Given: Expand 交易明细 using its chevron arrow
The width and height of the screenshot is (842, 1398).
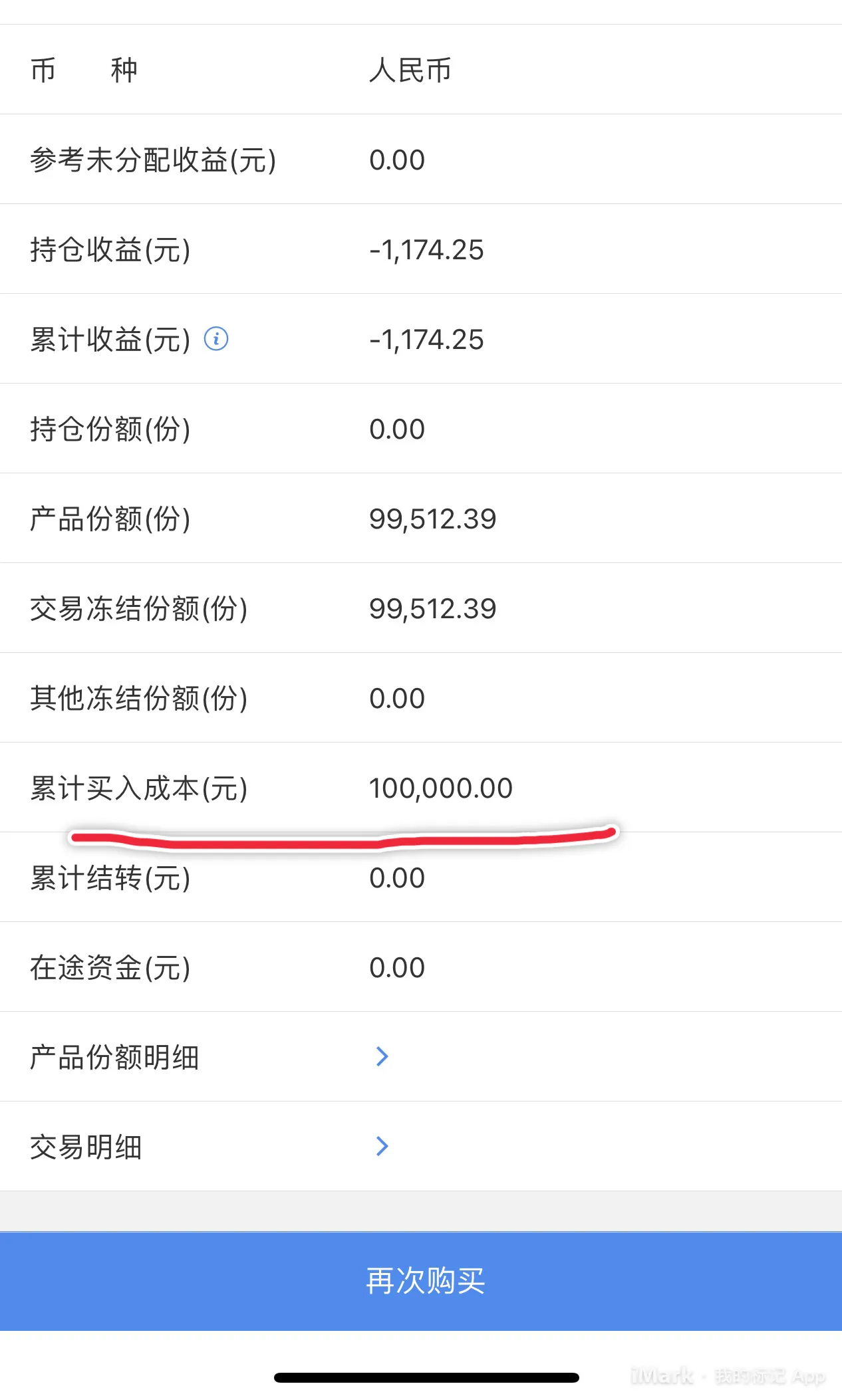Looking at the screenshot, I should click(x=382, y=1146).
